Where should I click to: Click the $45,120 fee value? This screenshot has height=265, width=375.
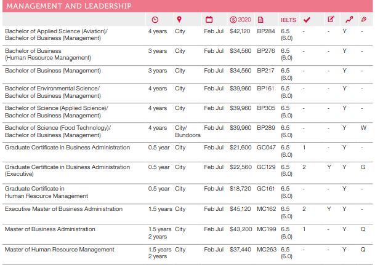click(x=240, y=209)
